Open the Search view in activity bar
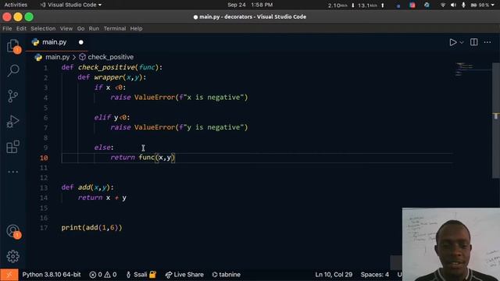The height and width of the screenshot is (281, 500). 13,70
